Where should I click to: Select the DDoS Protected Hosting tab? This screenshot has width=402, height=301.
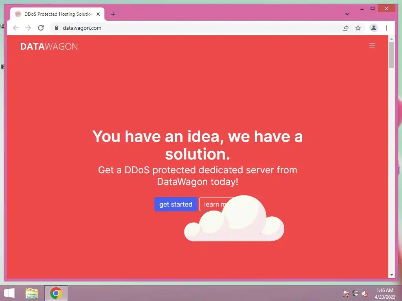tap(57, 14)
